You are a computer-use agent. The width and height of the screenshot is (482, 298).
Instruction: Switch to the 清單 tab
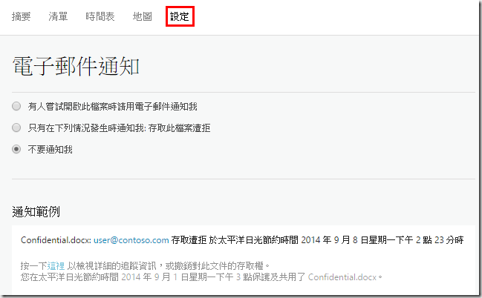[x=58, y=16]
